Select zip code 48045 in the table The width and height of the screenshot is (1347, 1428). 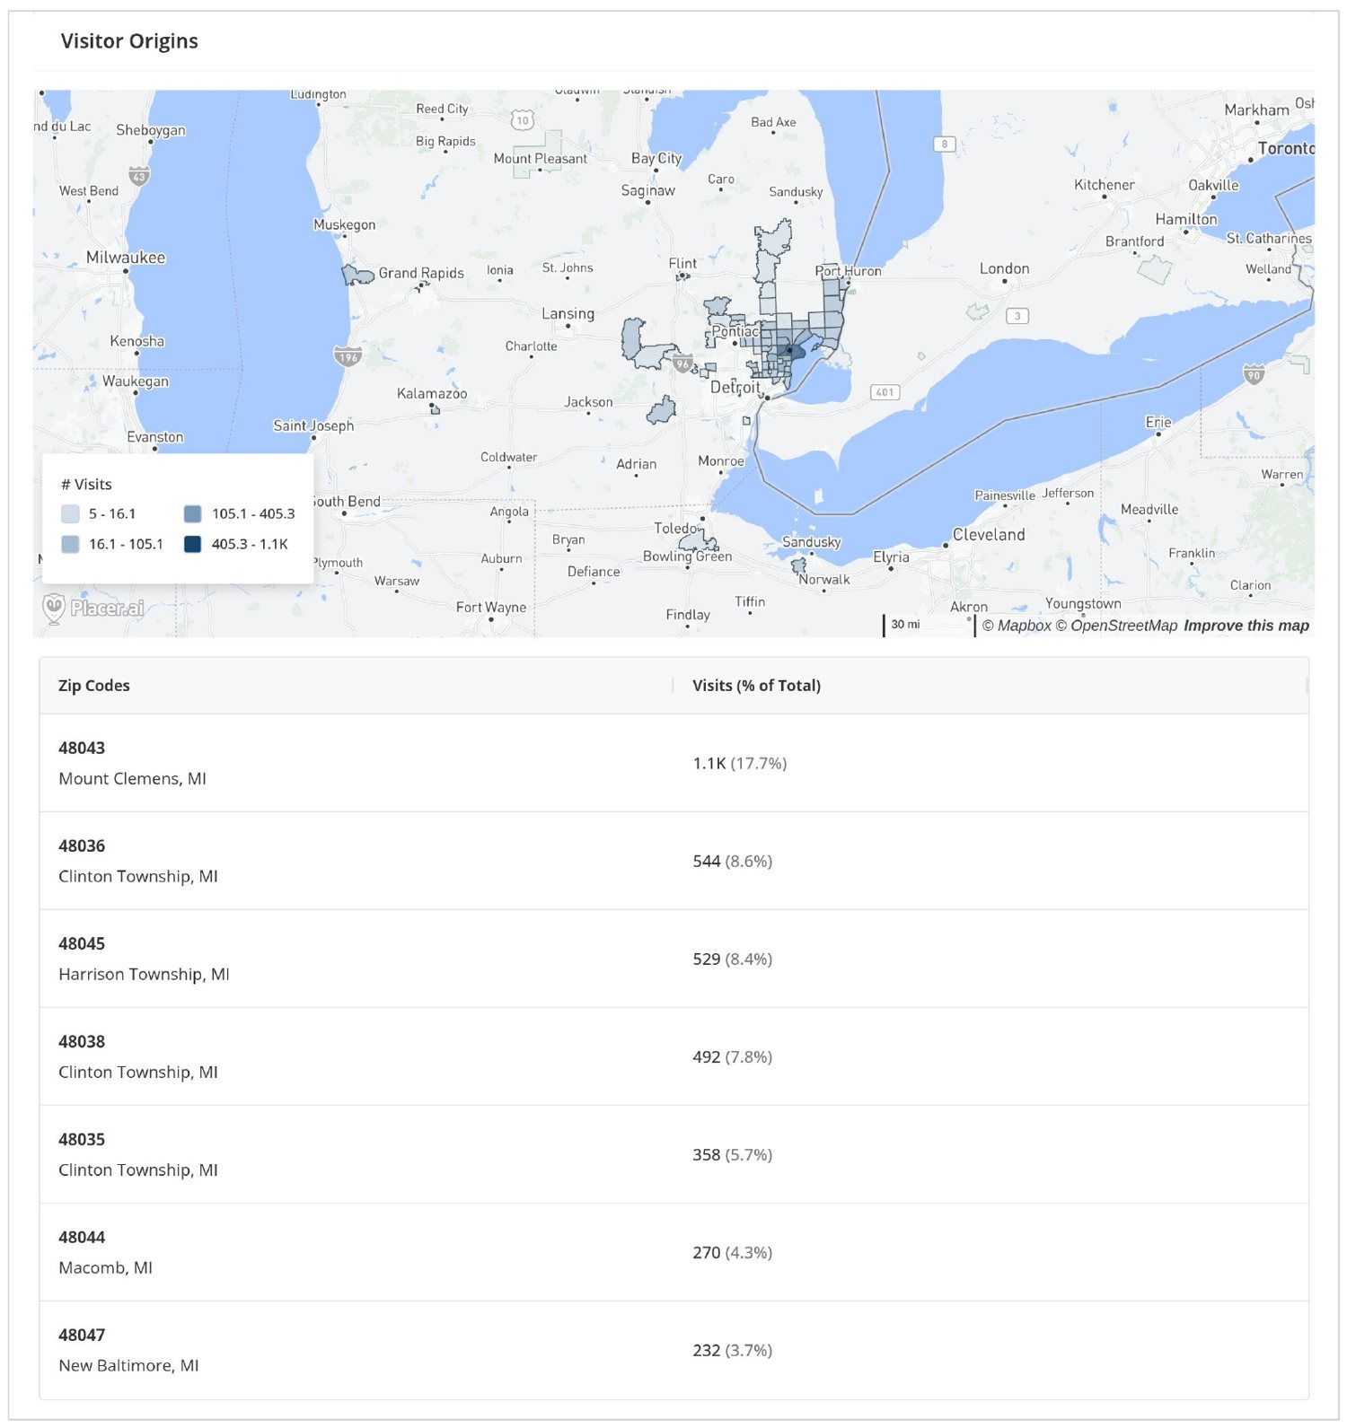(82, 943)
